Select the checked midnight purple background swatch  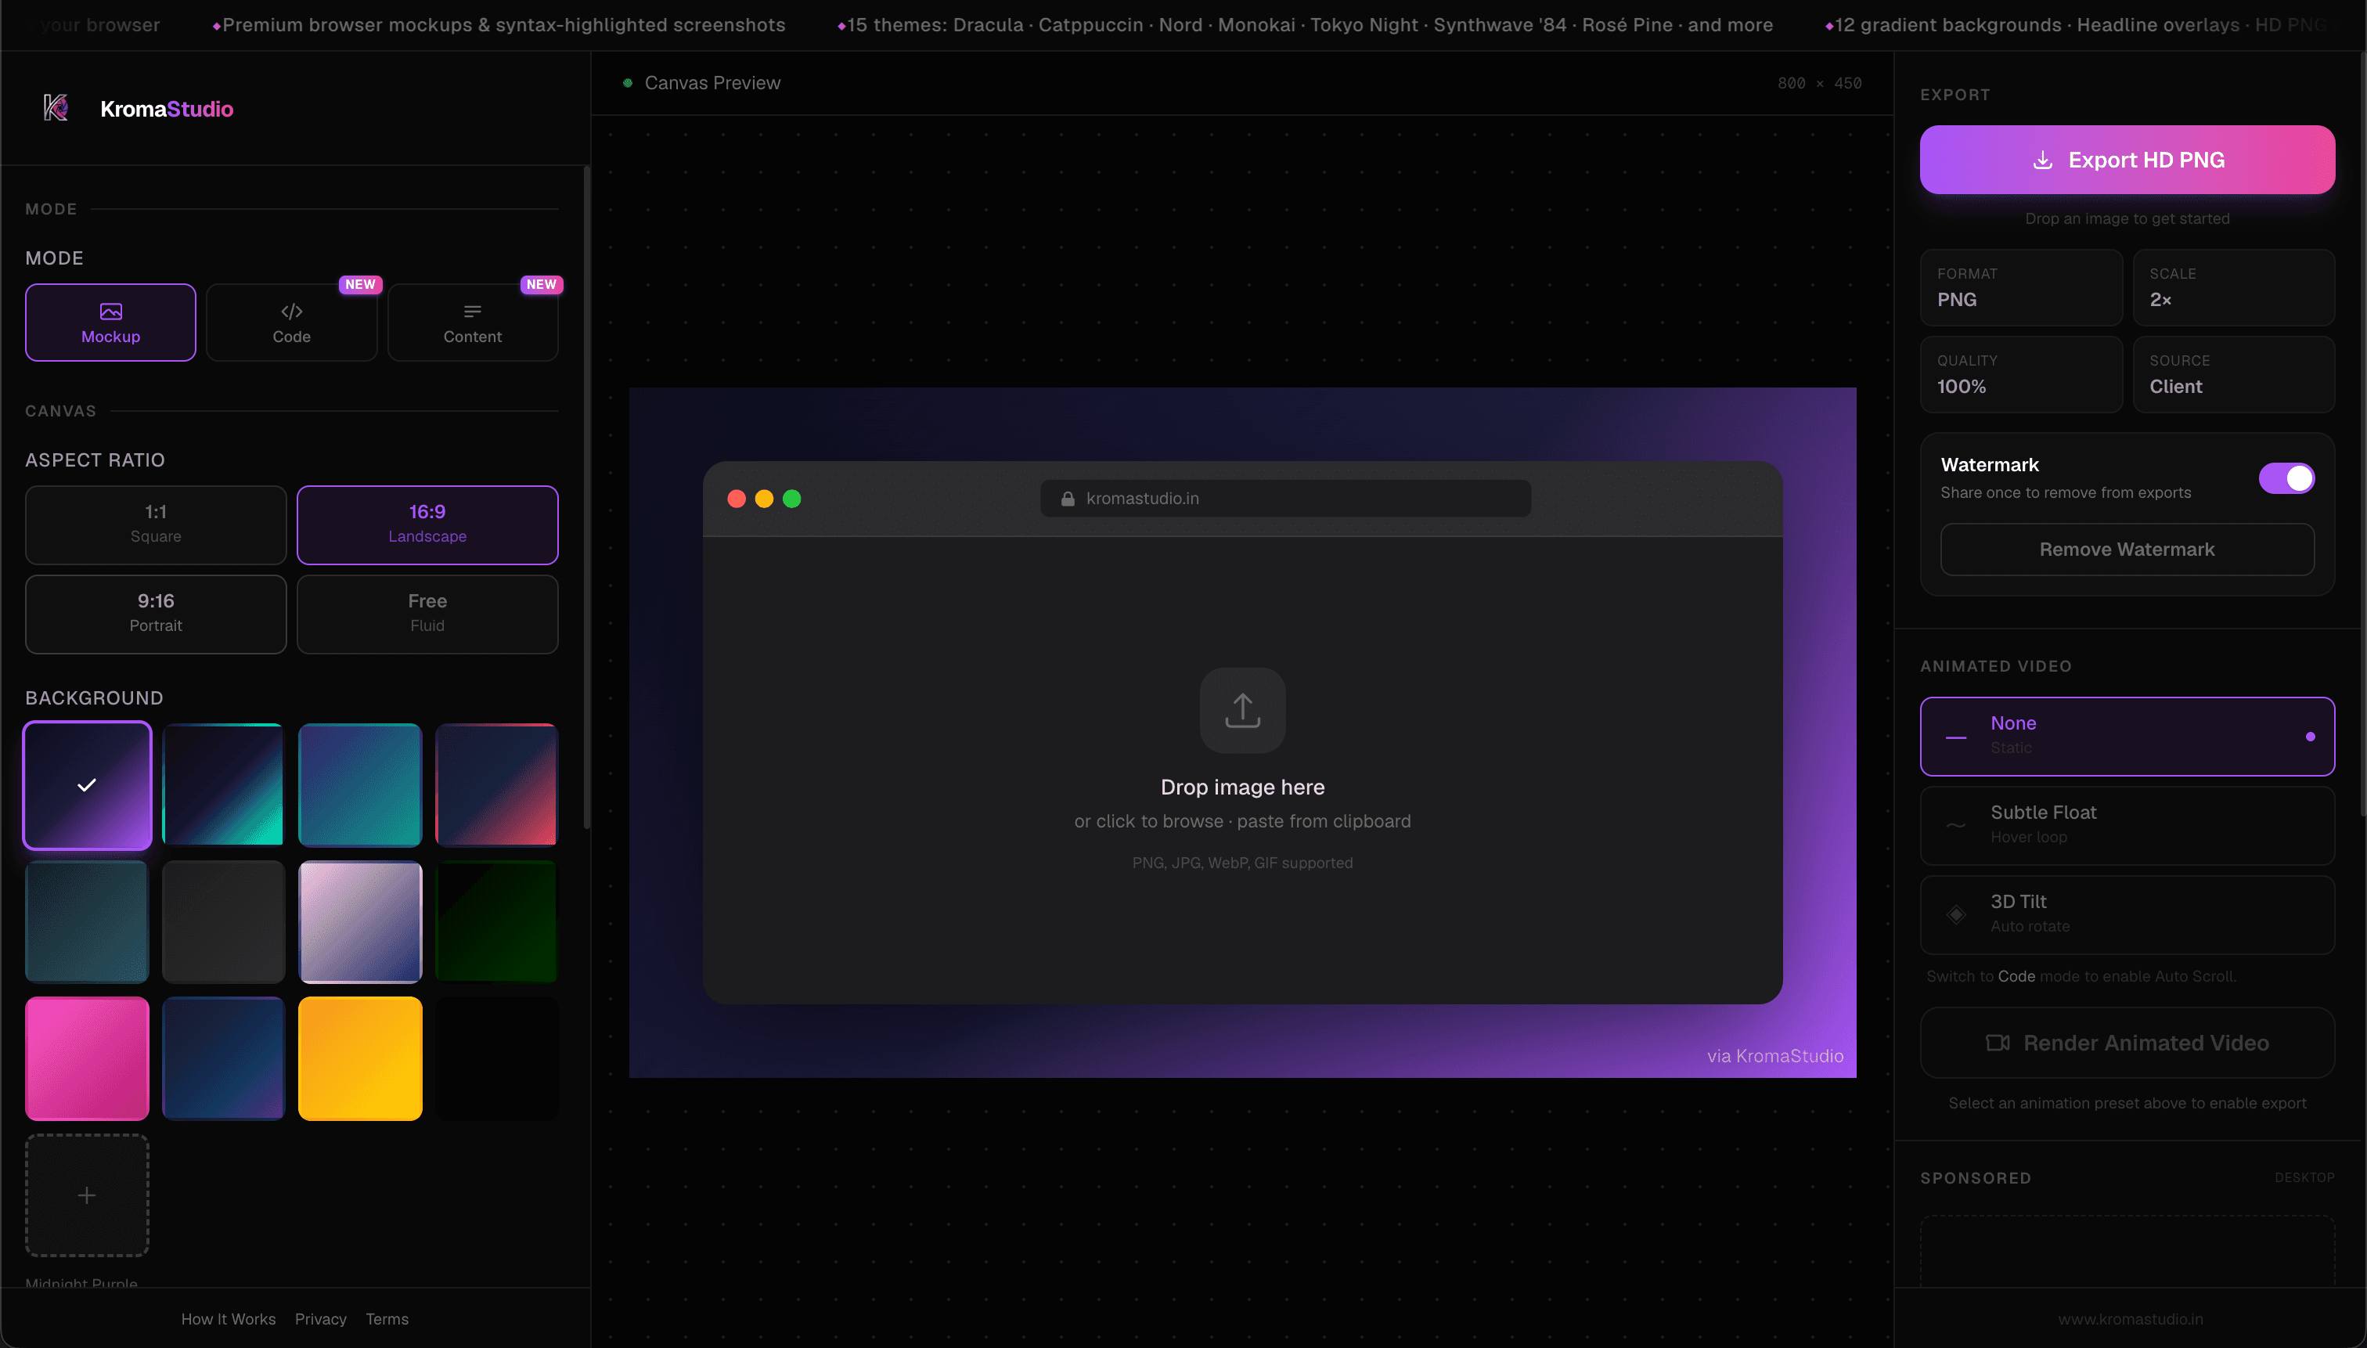(87, 785)
